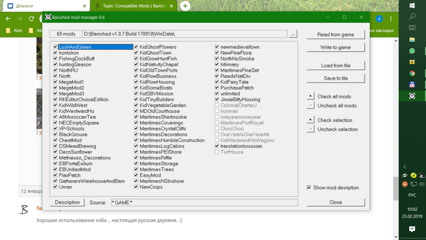Open the browser profile avatar
426x240 pixels.
tap(379, 19)
